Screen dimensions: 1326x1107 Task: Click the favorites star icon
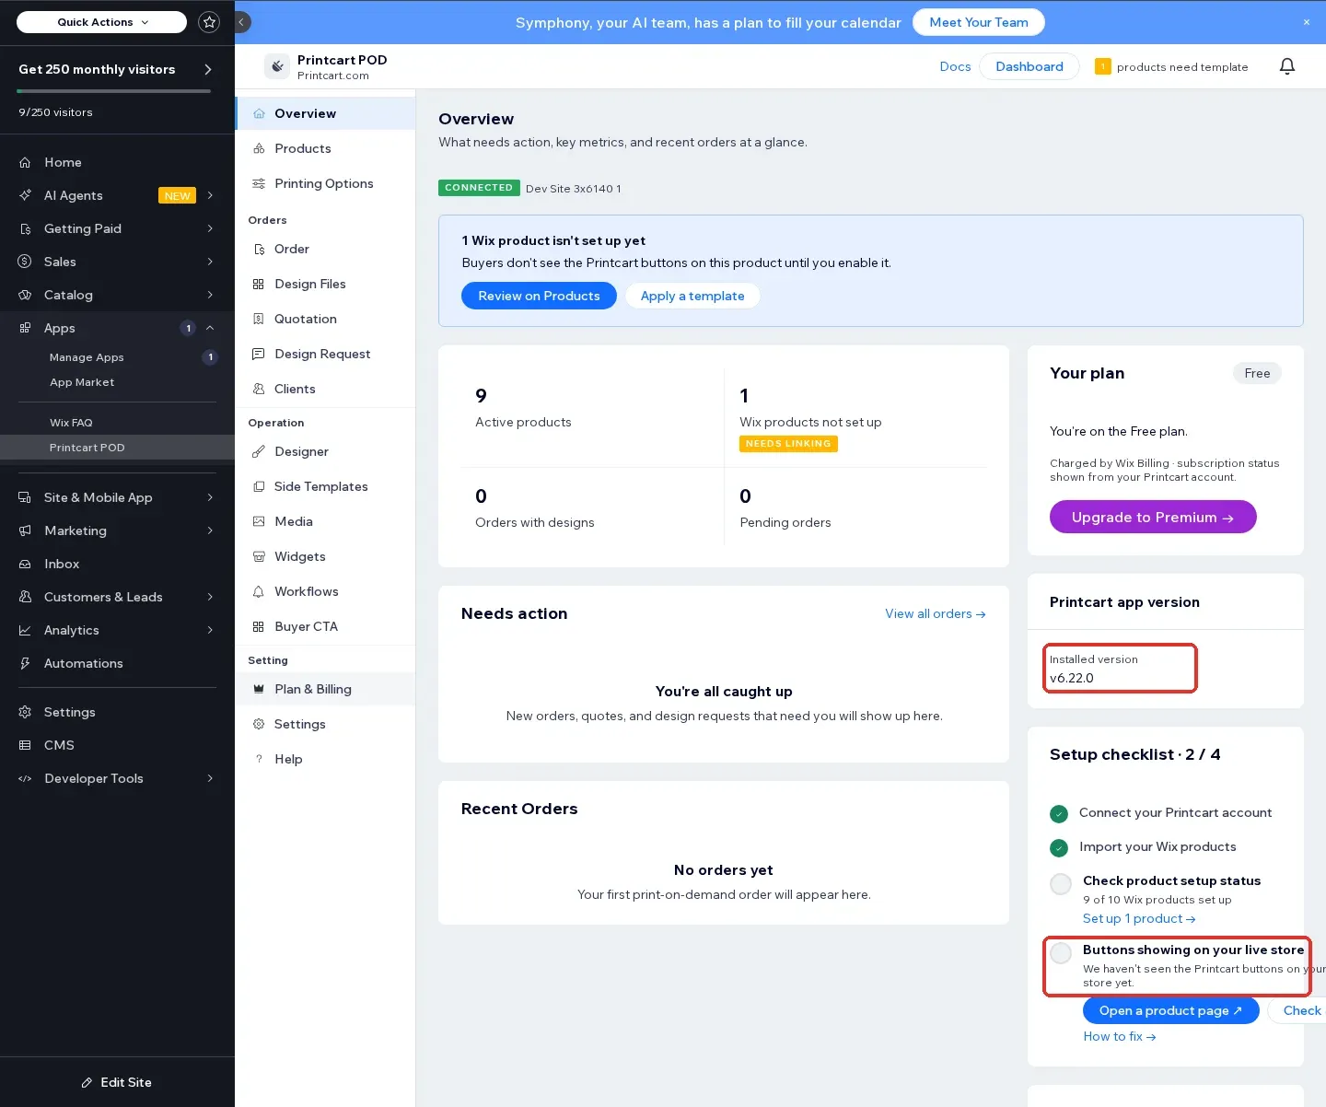210,22
